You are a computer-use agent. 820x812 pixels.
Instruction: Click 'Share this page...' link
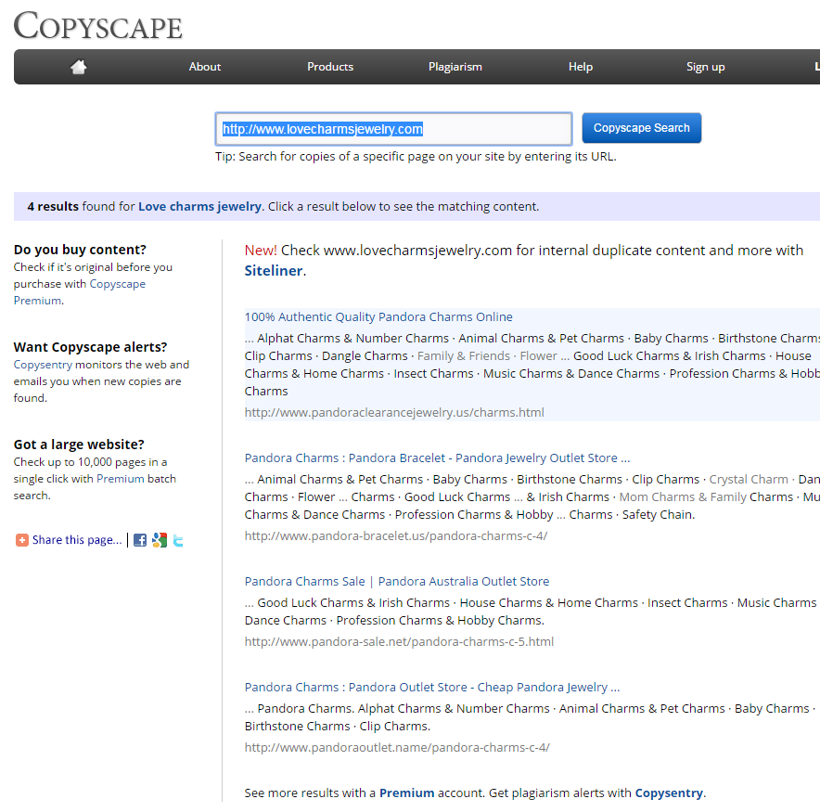tap(77, 540)
